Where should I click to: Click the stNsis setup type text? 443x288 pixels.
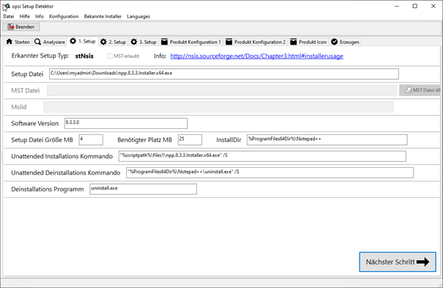point(84,56)
